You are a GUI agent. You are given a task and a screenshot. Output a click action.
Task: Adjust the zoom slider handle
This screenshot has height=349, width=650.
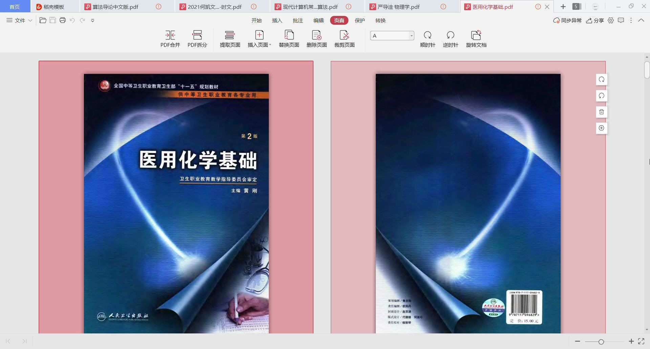601,342
